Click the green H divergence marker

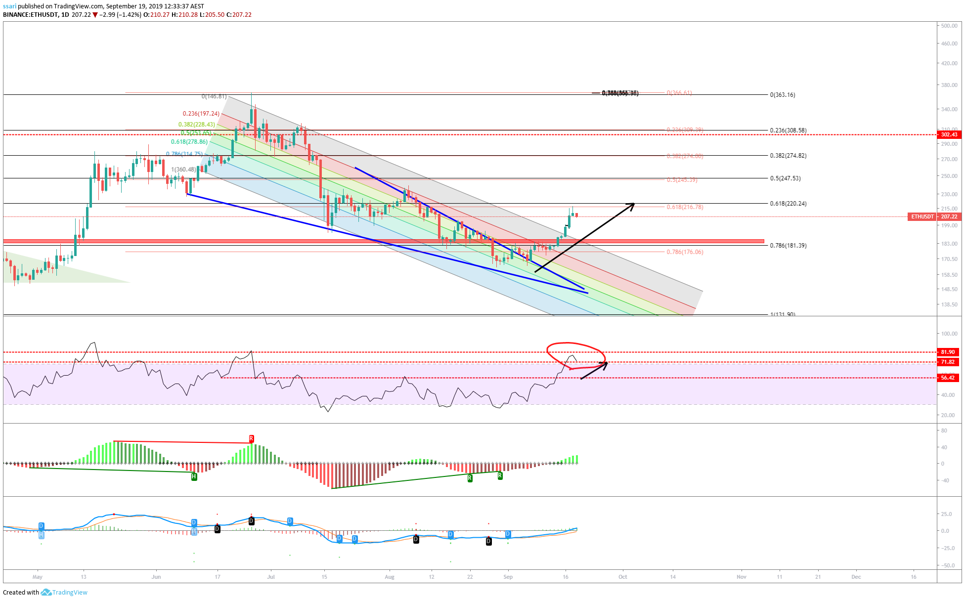click(194, 476)
